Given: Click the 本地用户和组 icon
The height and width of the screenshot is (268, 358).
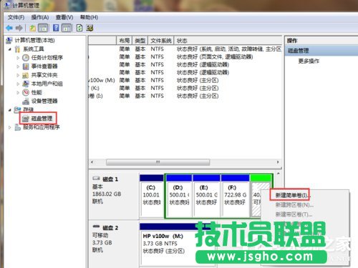Looking at the screenshot, I should click(26, 84).
